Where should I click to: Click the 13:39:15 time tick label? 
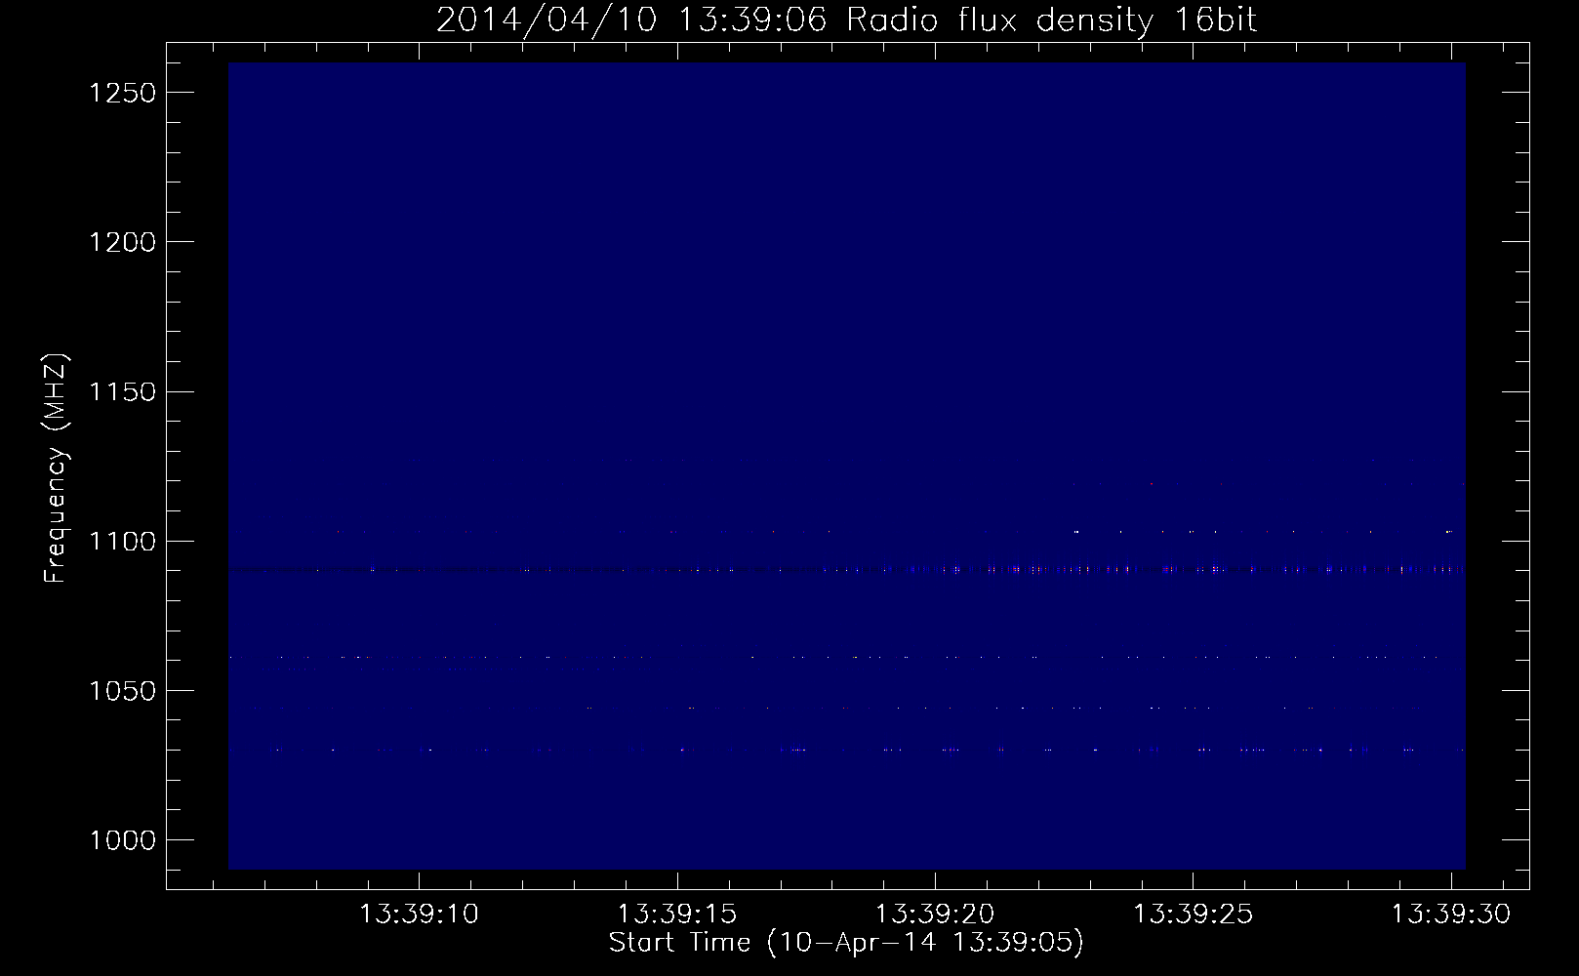[677, 915]
